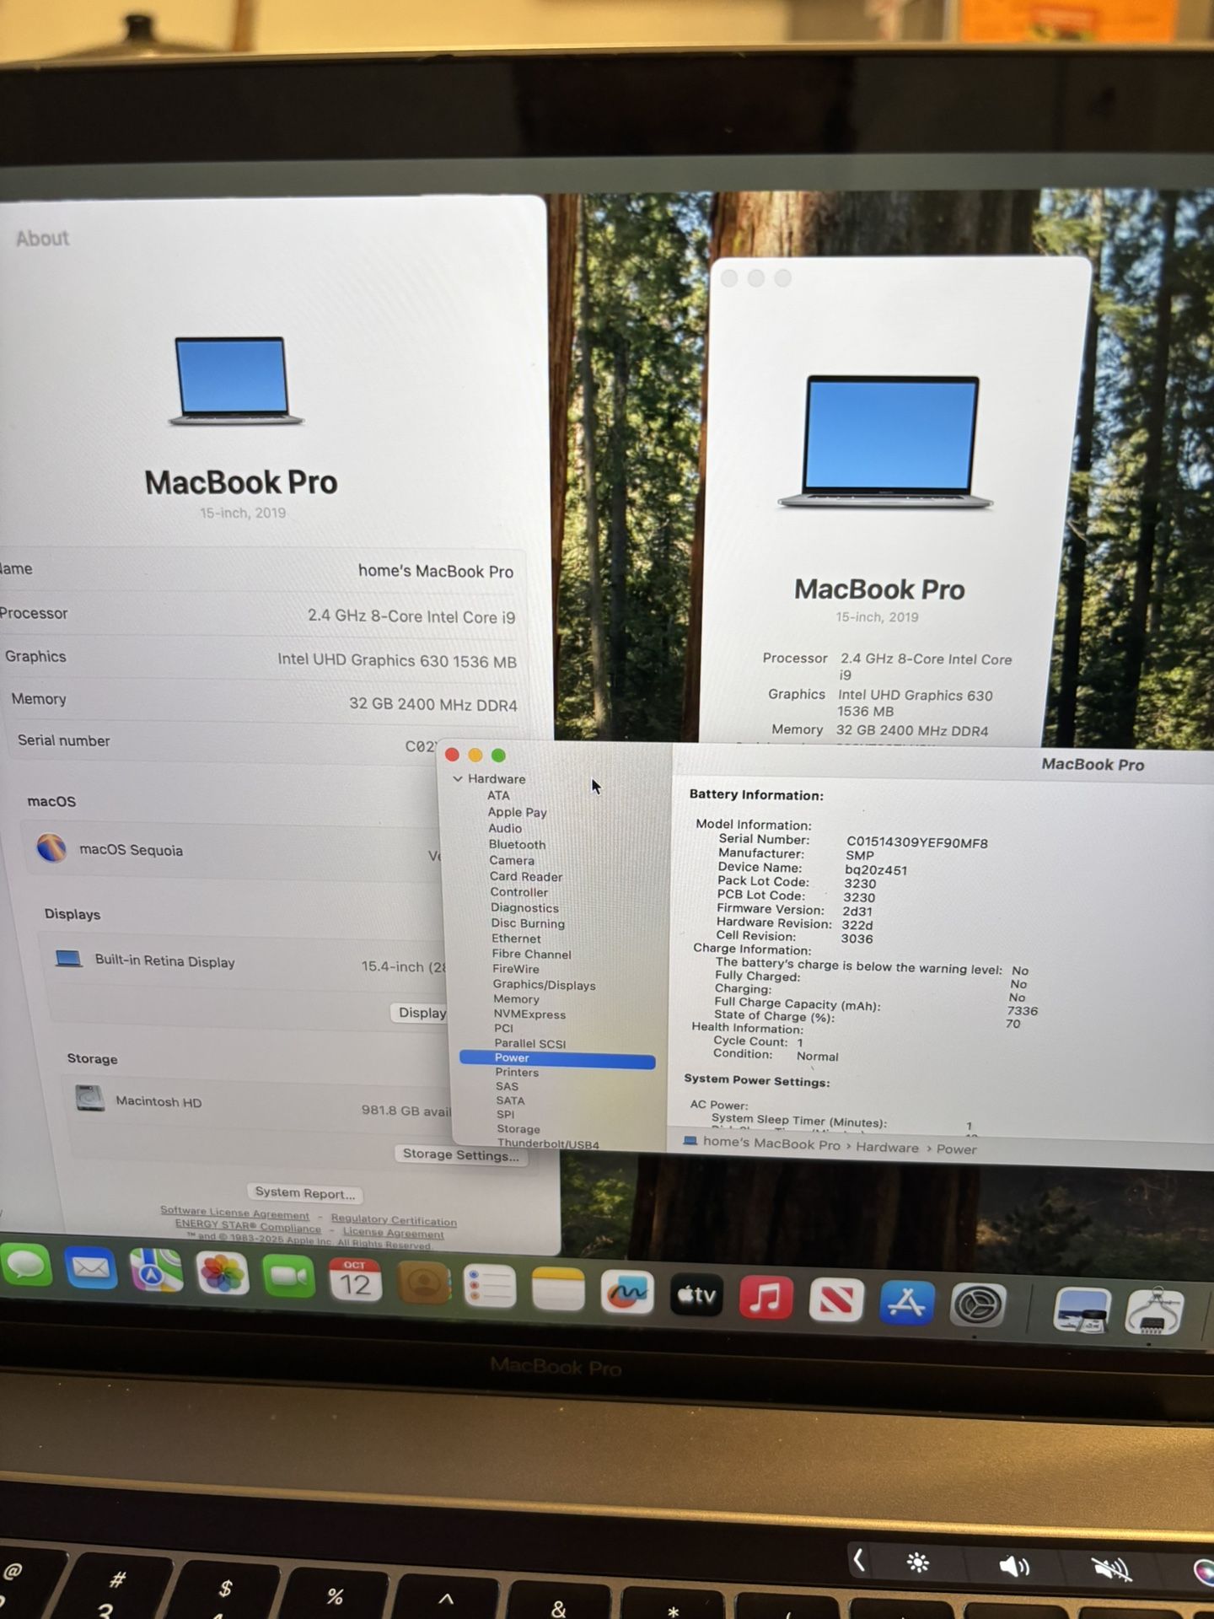The height and width of the screenshot is (1619, 1214).
Task: Select the highlighted Power item
Action: click(x=557, y=1058)
